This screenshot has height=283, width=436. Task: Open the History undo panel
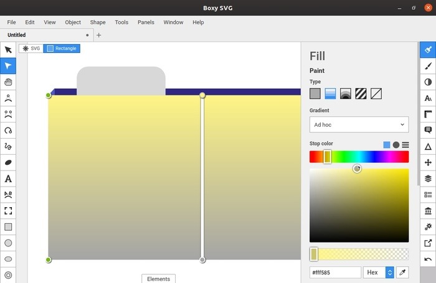pyautogui.click(x=428, y=259)
